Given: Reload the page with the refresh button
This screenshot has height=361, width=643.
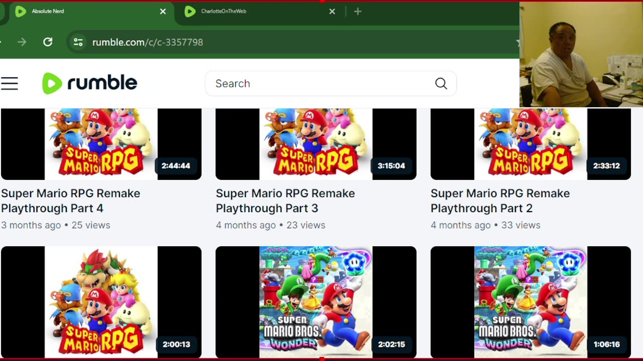Looking at the screenshot, I should click(48, 42).
